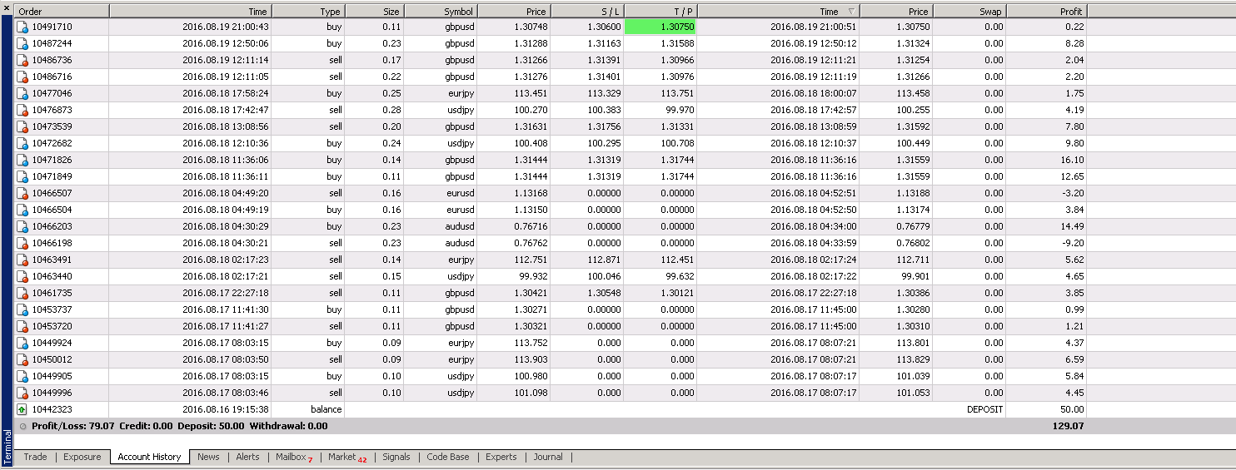This screenshot has height=470, width=1236.
Task: Sort by close Time header with arrow
Action: tap(778, 12)
